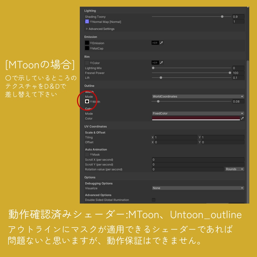Open the Outline Mode WorldCoordinates dropdown
The height and width of the screenshot is (257, 257).
198,96
